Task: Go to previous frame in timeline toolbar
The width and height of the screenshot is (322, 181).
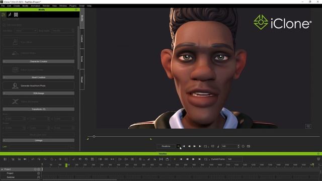Action: coord(187,159)
